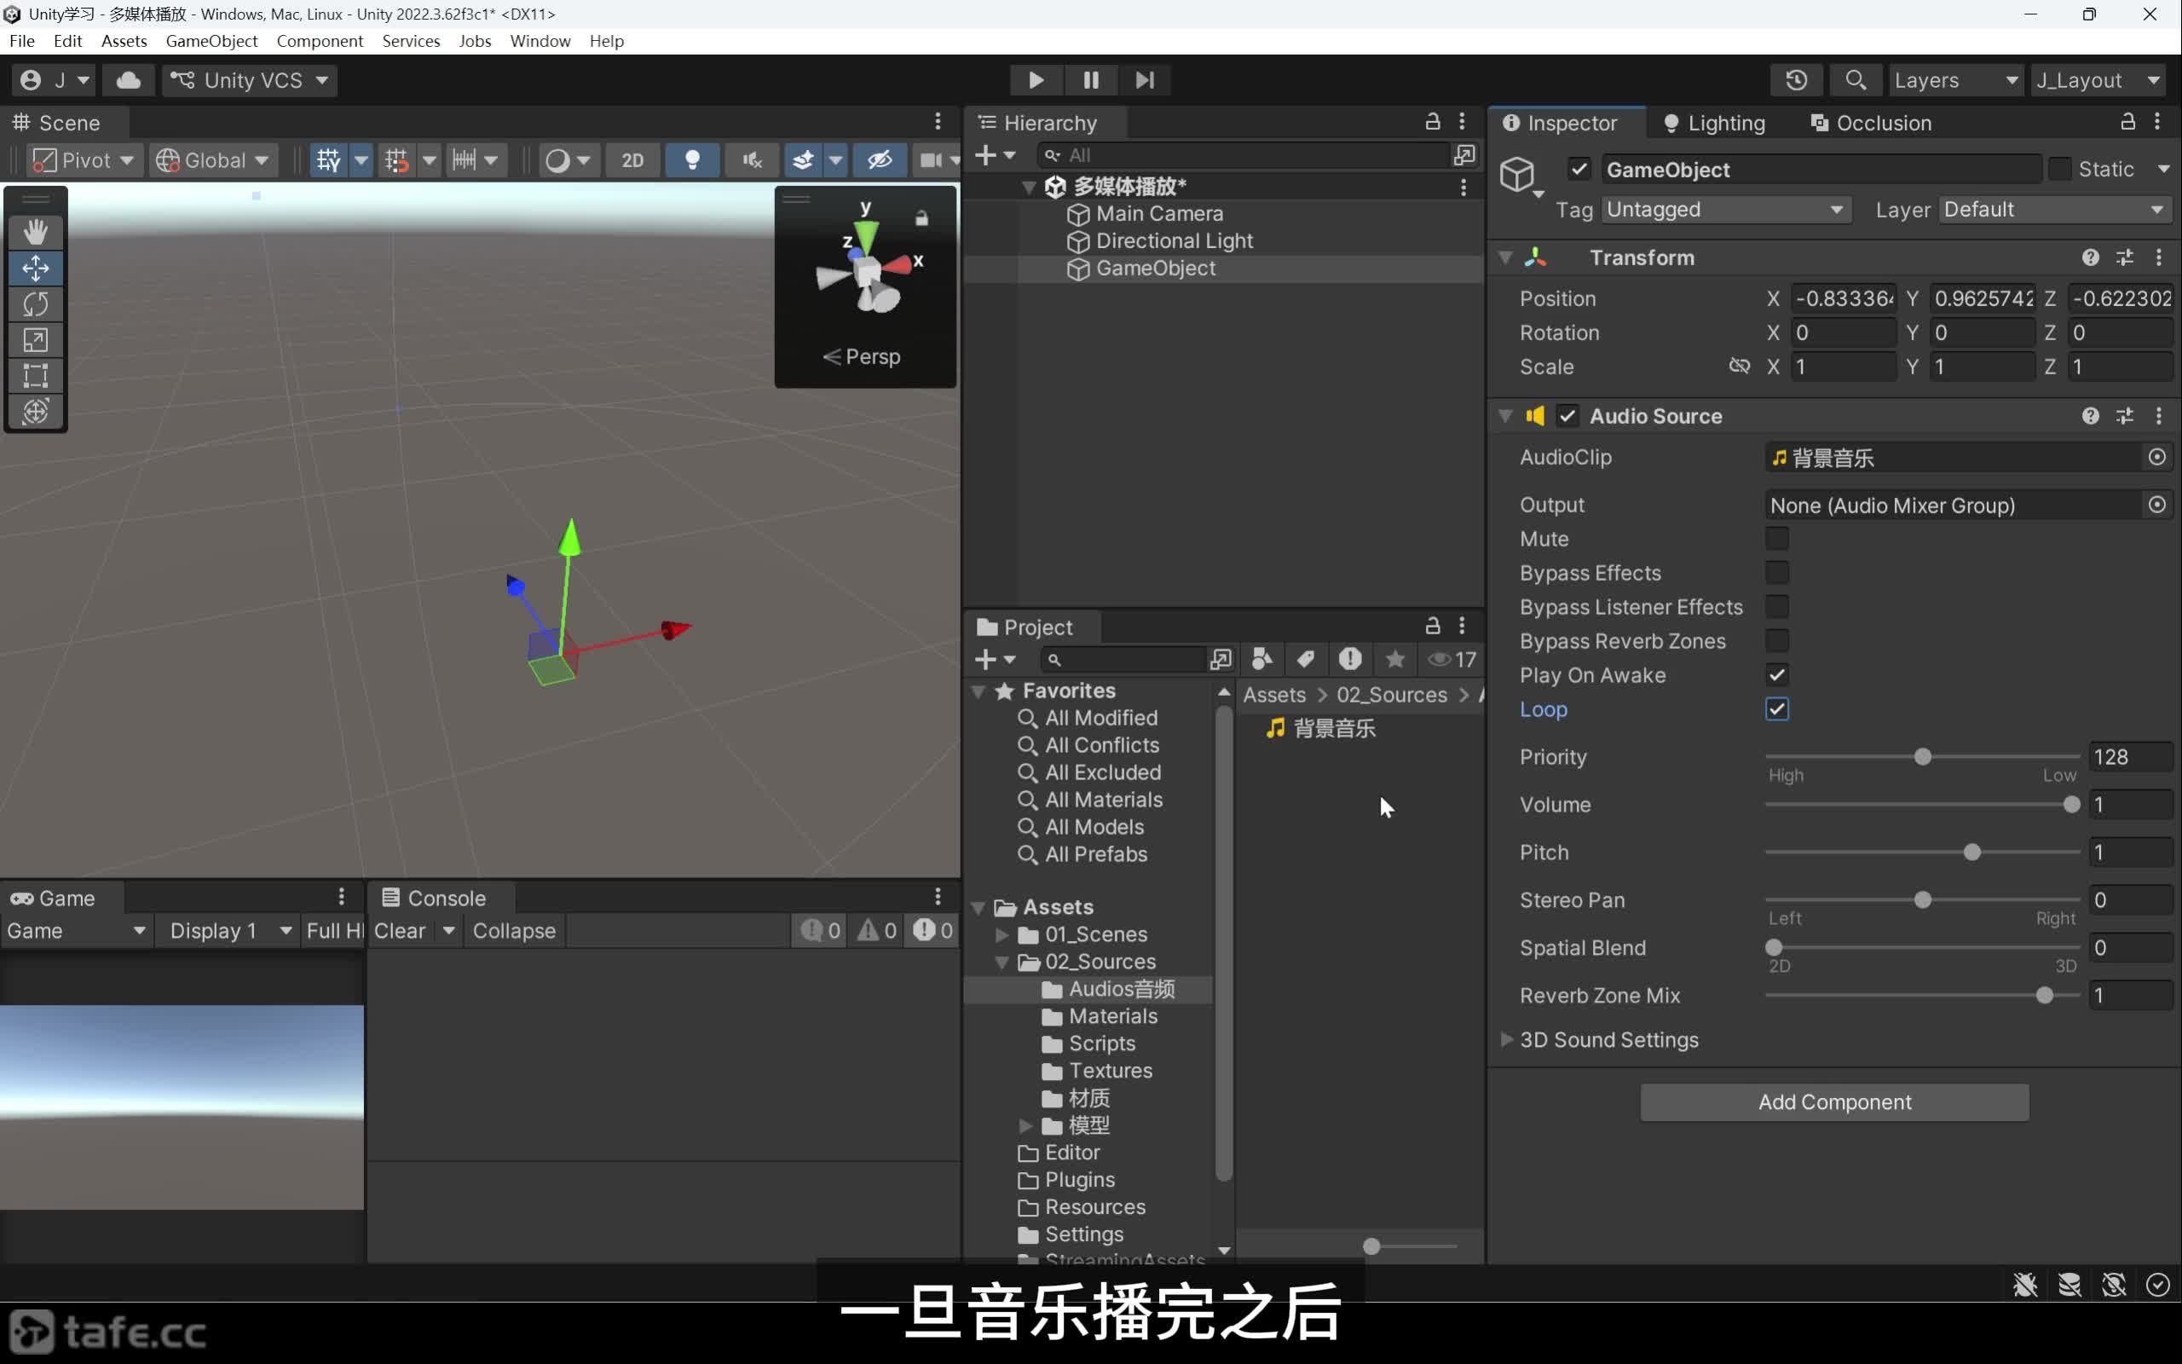
Task: Select the Scale tool
Action: pos(35,340)
